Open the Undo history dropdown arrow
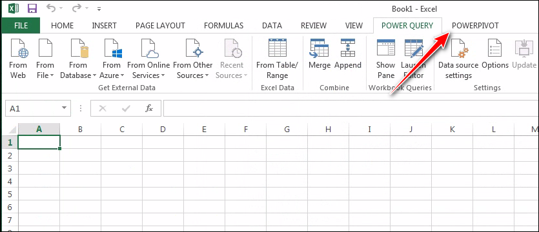Image resolution: width=539 pixels, height=232 pixels. point(61,8)
